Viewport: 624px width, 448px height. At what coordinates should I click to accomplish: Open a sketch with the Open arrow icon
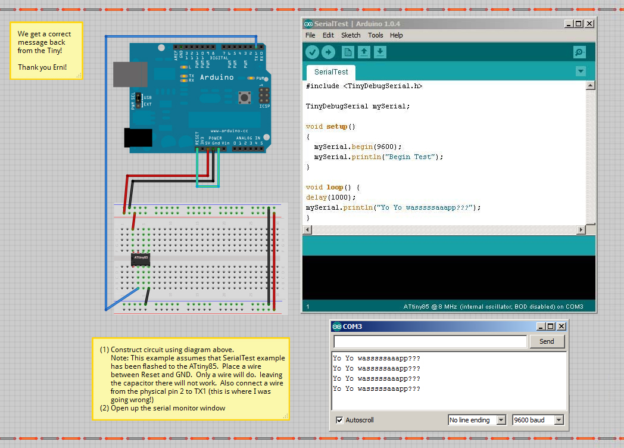[364, 52]
